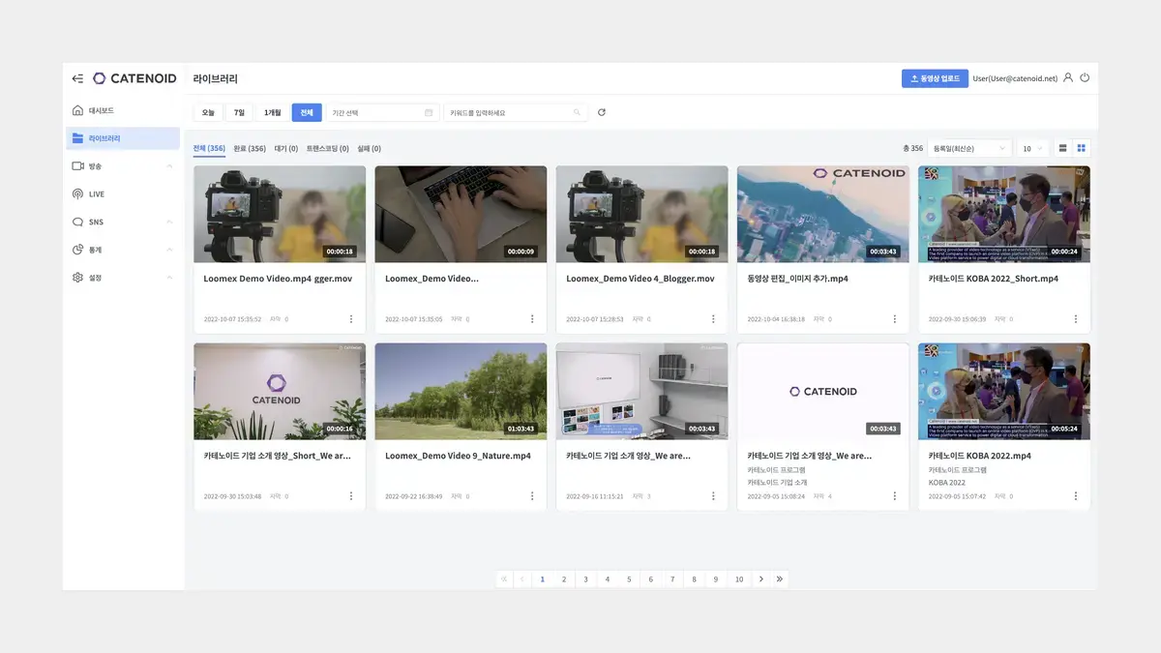Click the user profile icon in header

[x=1068, y=78]
